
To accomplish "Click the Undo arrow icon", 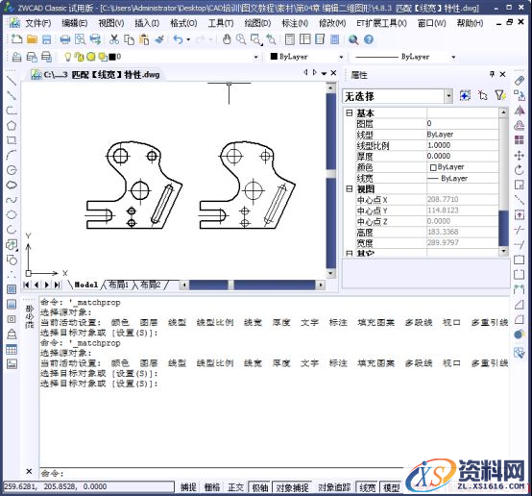I will coord(178,39).
